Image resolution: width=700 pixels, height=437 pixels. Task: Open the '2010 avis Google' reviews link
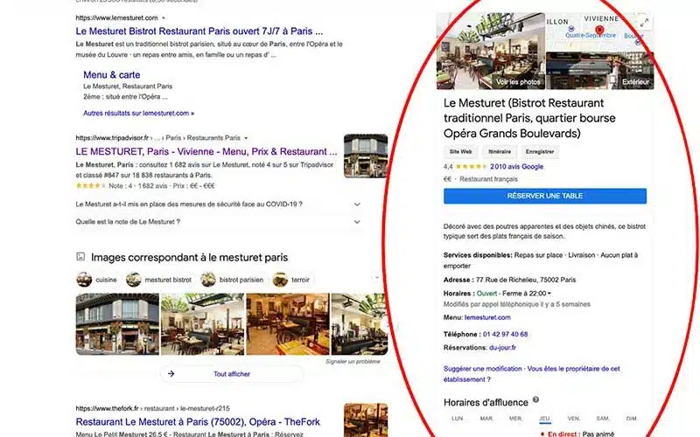(x=516, y=166)
